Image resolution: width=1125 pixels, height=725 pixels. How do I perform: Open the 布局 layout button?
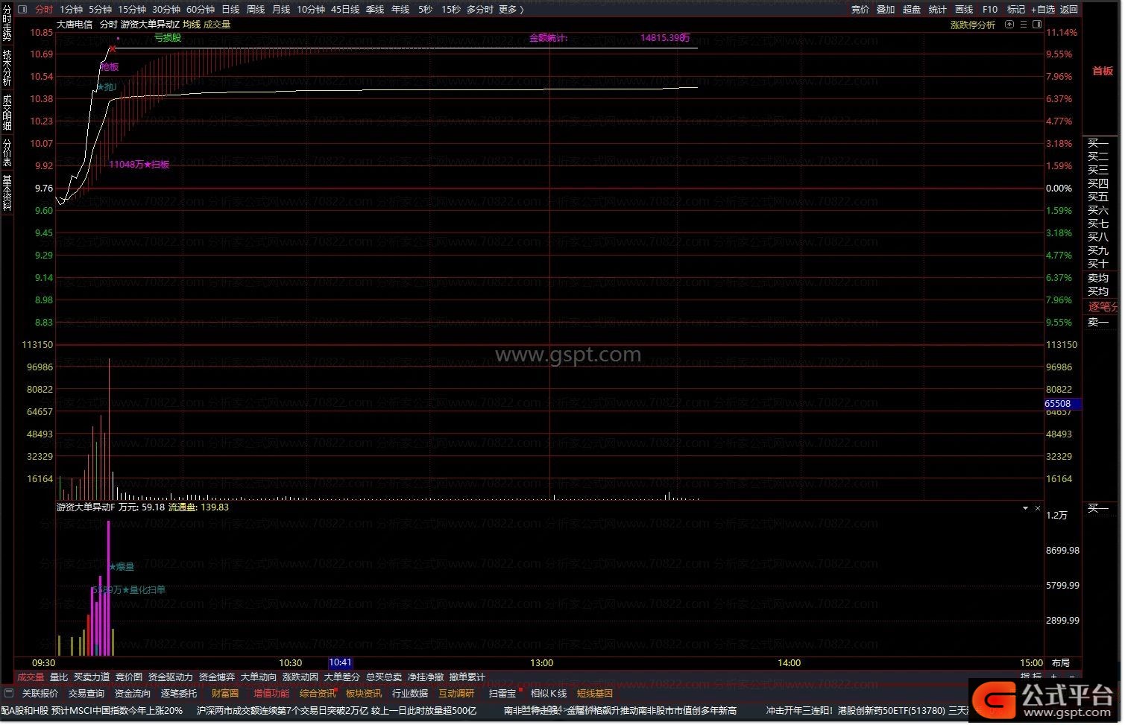pos(1060,663)
